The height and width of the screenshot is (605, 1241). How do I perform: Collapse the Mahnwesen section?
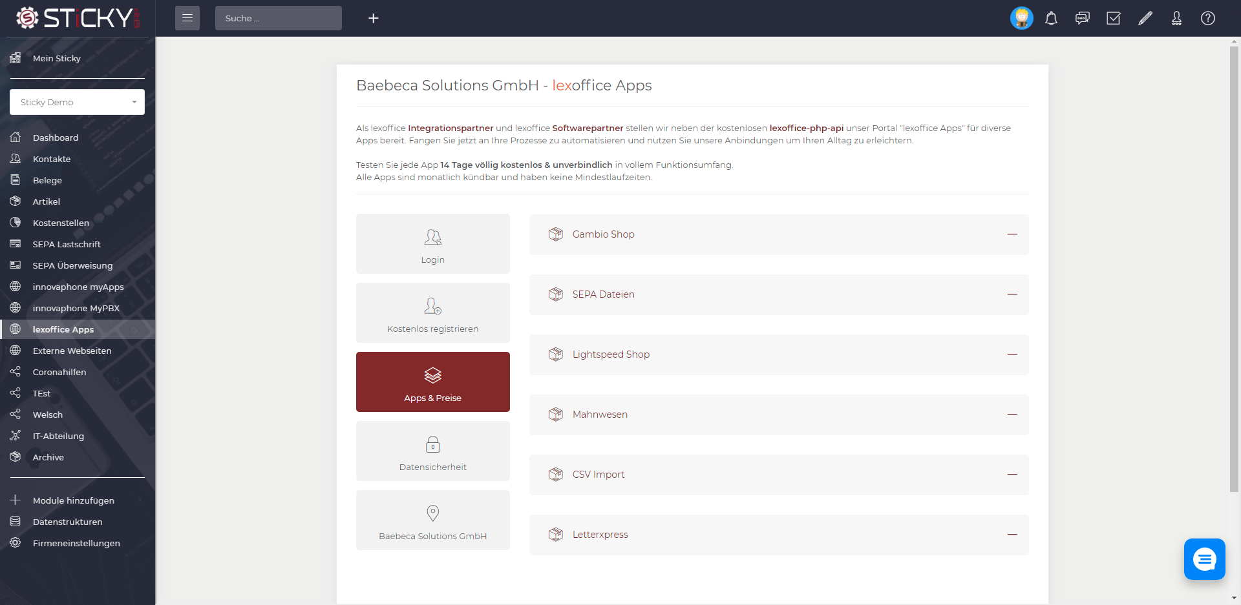pyautogui.click(x=1012, y=415)
